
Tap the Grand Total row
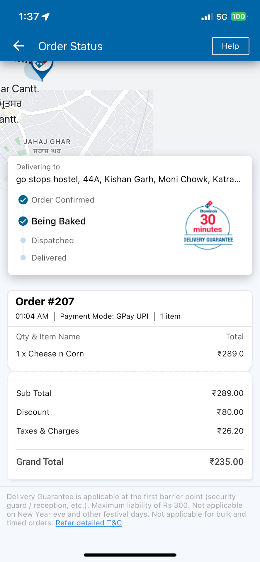pos(130,462)
